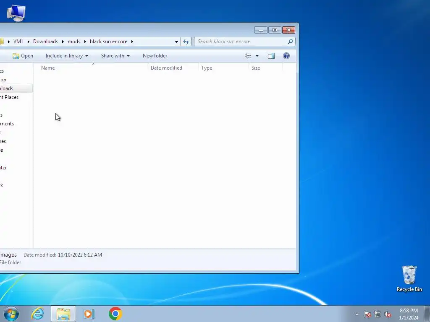The image size is (430, 322).
Task: Click the search magnifier icon
Action: [290, 42]
